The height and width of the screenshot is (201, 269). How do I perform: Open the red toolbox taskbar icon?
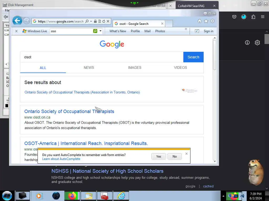[x=105, y=196]
